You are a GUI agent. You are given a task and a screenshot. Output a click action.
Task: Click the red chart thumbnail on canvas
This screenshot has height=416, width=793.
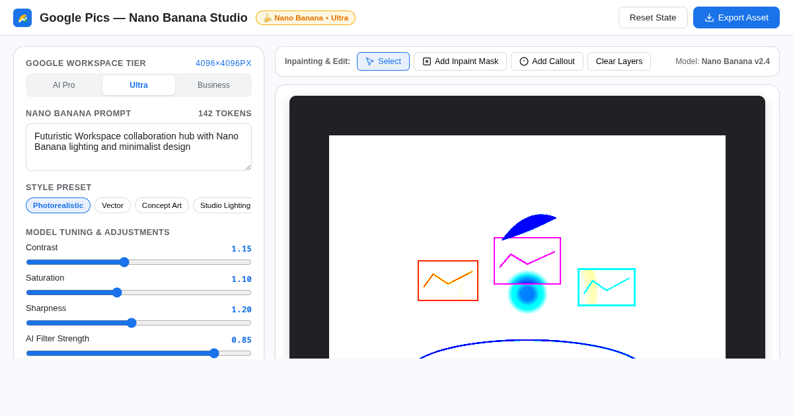tap(448, 281)
